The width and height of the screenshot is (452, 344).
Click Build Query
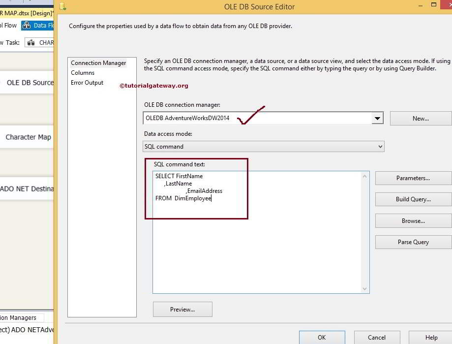[413, 199]
